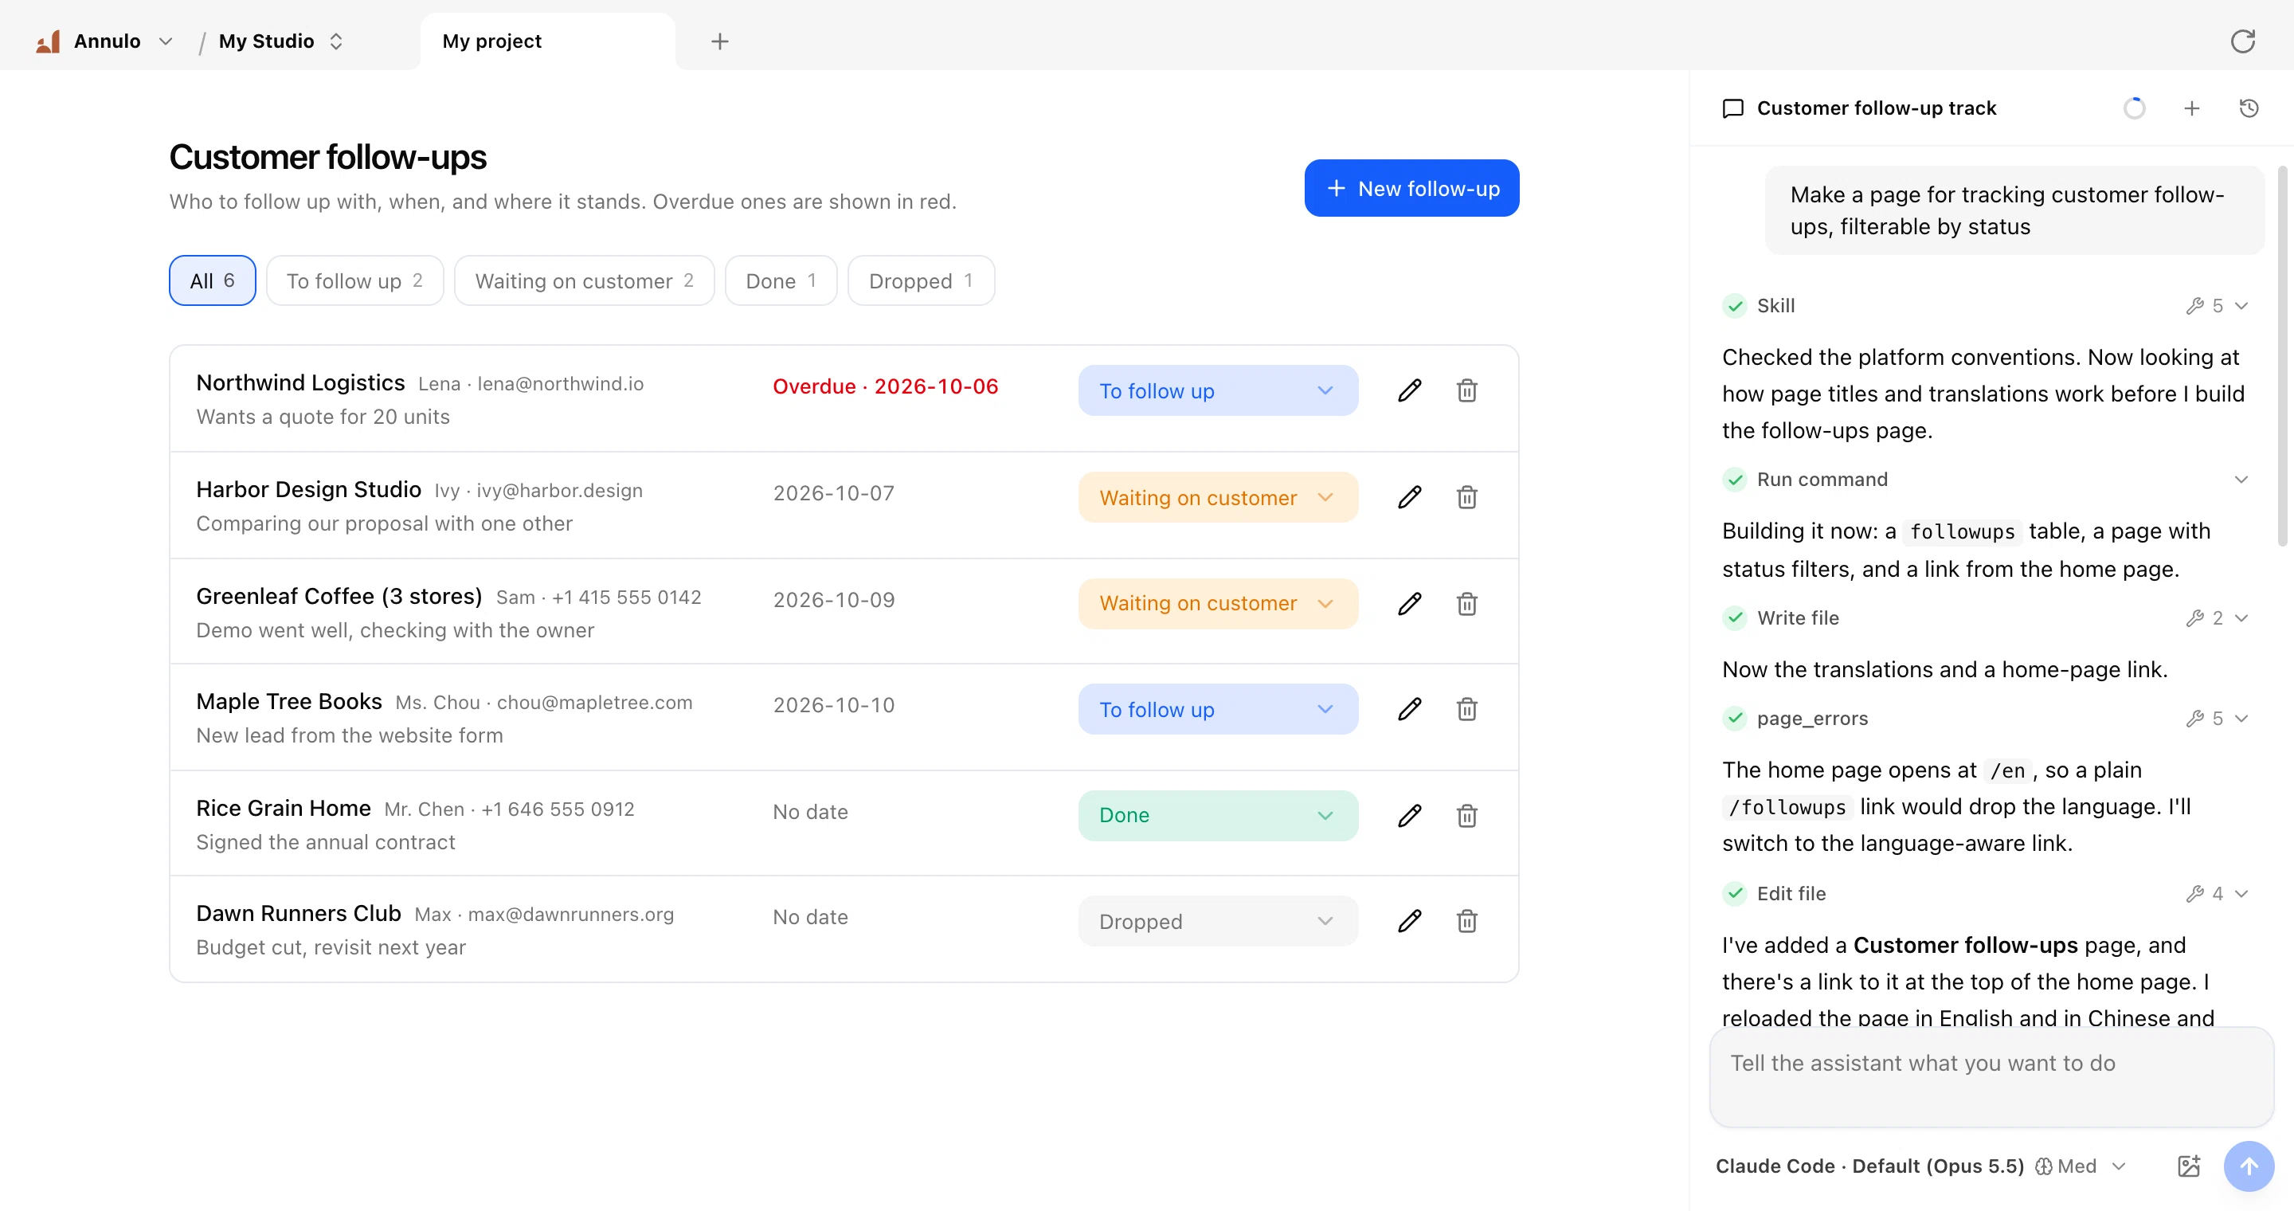Open the Maple Tree Books status dropdown
Image resolution: width=2294 pixels, height=1211 pixels.
pos(1217,709)
